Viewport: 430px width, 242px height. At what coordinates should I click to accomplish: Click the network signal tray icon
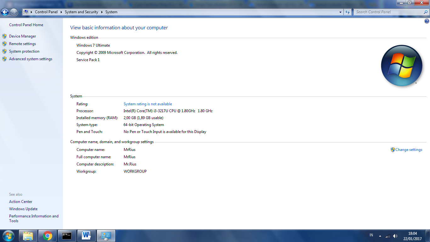point(388,236)
